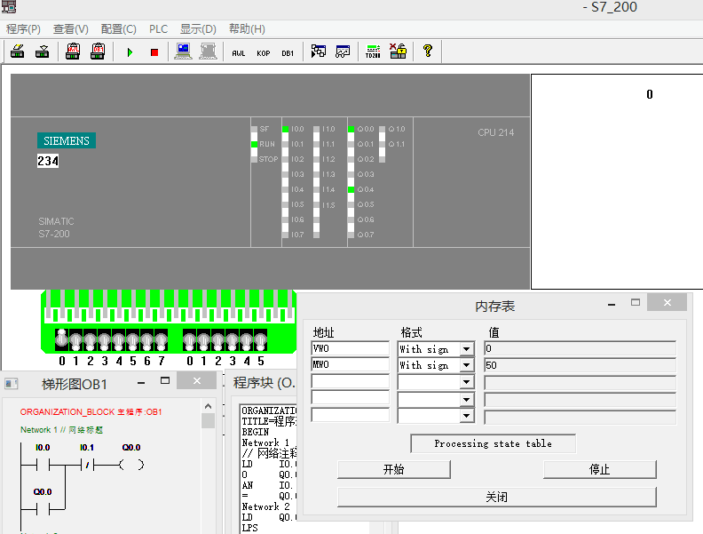Image resolution: width=703 pixels, height=534 pixels.
Task: Open the 帮助(H) menu
Action: [x=247, y=29]
